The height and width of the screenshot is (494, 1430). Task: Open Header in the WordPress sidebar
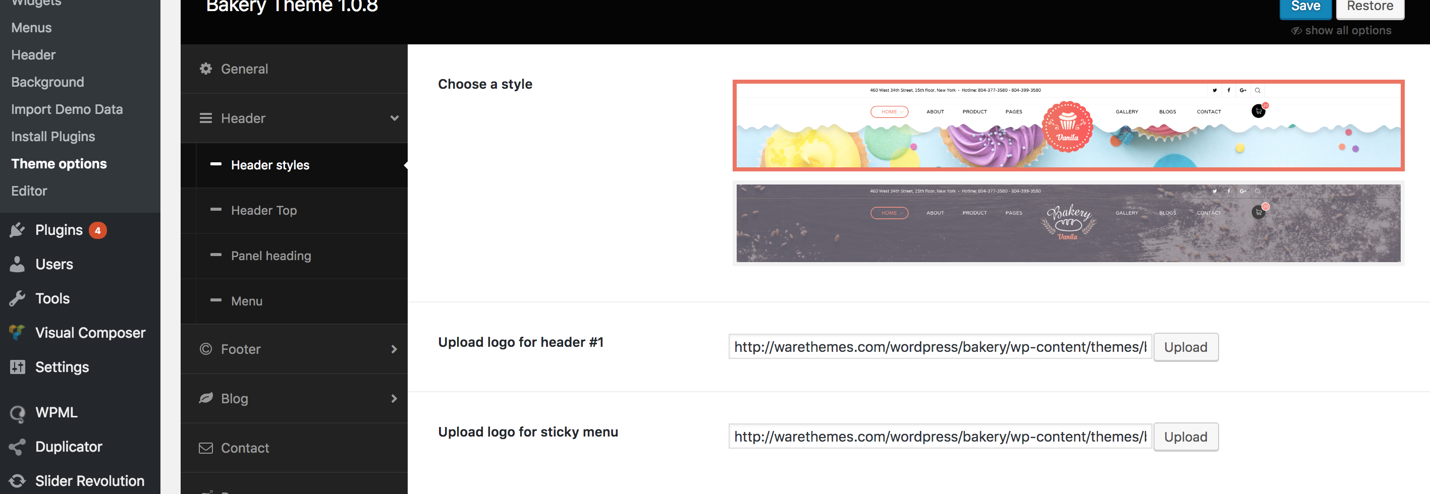point(33,55)
